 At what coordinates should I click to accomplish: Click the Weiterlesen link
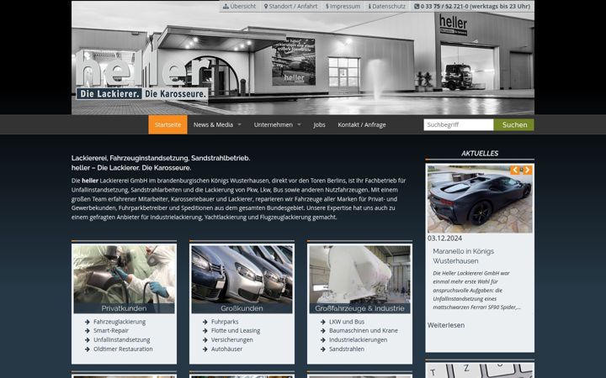[446, 325]
